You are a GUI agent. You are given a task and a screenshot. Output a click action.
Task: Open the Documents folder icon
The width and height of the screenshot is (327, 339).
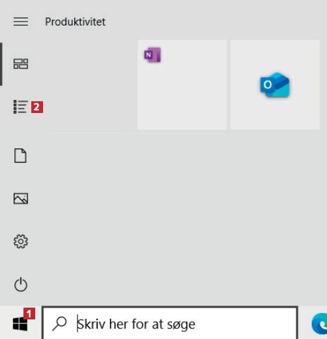[x=20, y=155]
